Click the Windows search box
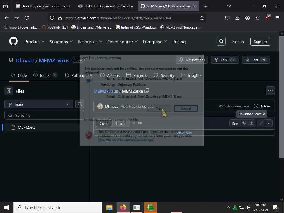The height and width of the screenshot is (213, 284). point(58,207)
